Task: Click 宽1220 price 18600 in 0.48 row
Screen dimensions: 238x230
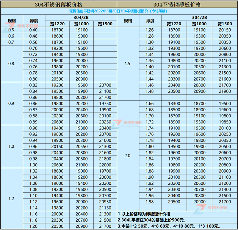Action: coord(57,36)
